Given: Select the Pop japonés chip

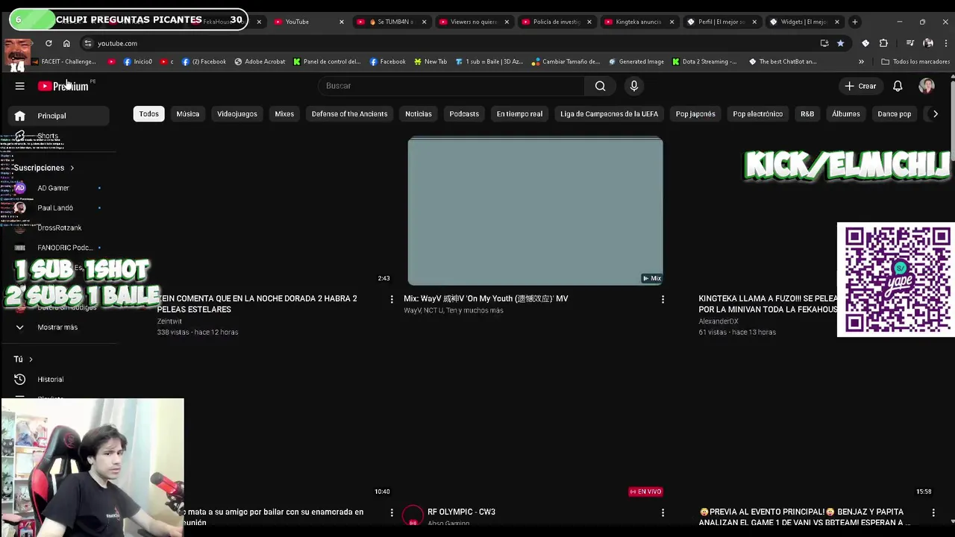Looking at the screenshot, I should point(695,114).
